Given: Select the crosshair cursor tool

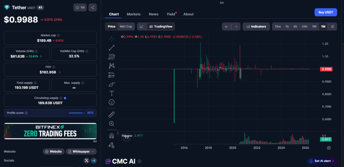Looking at the screenshot, I should 112,39.
